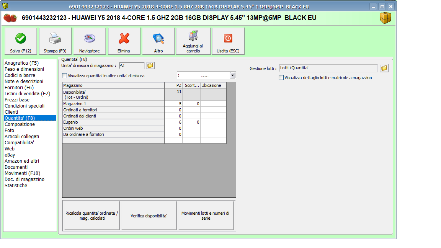441x248 pixels.
Task: Select the highlighted Quantita' (F8) entry
Action: click(30, 118)
